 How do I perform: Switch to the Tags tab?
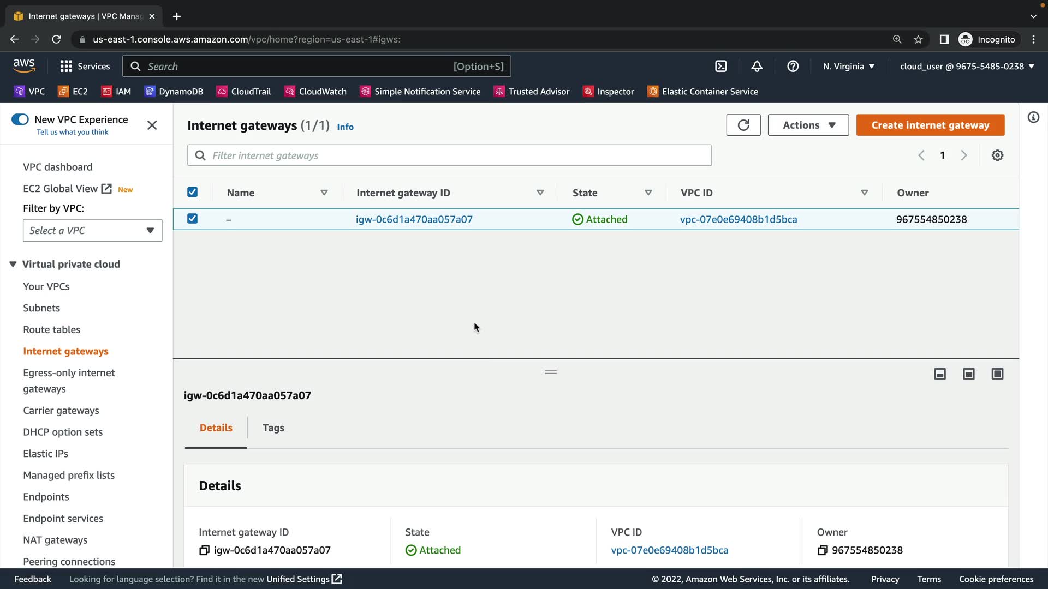click(273, 428)
